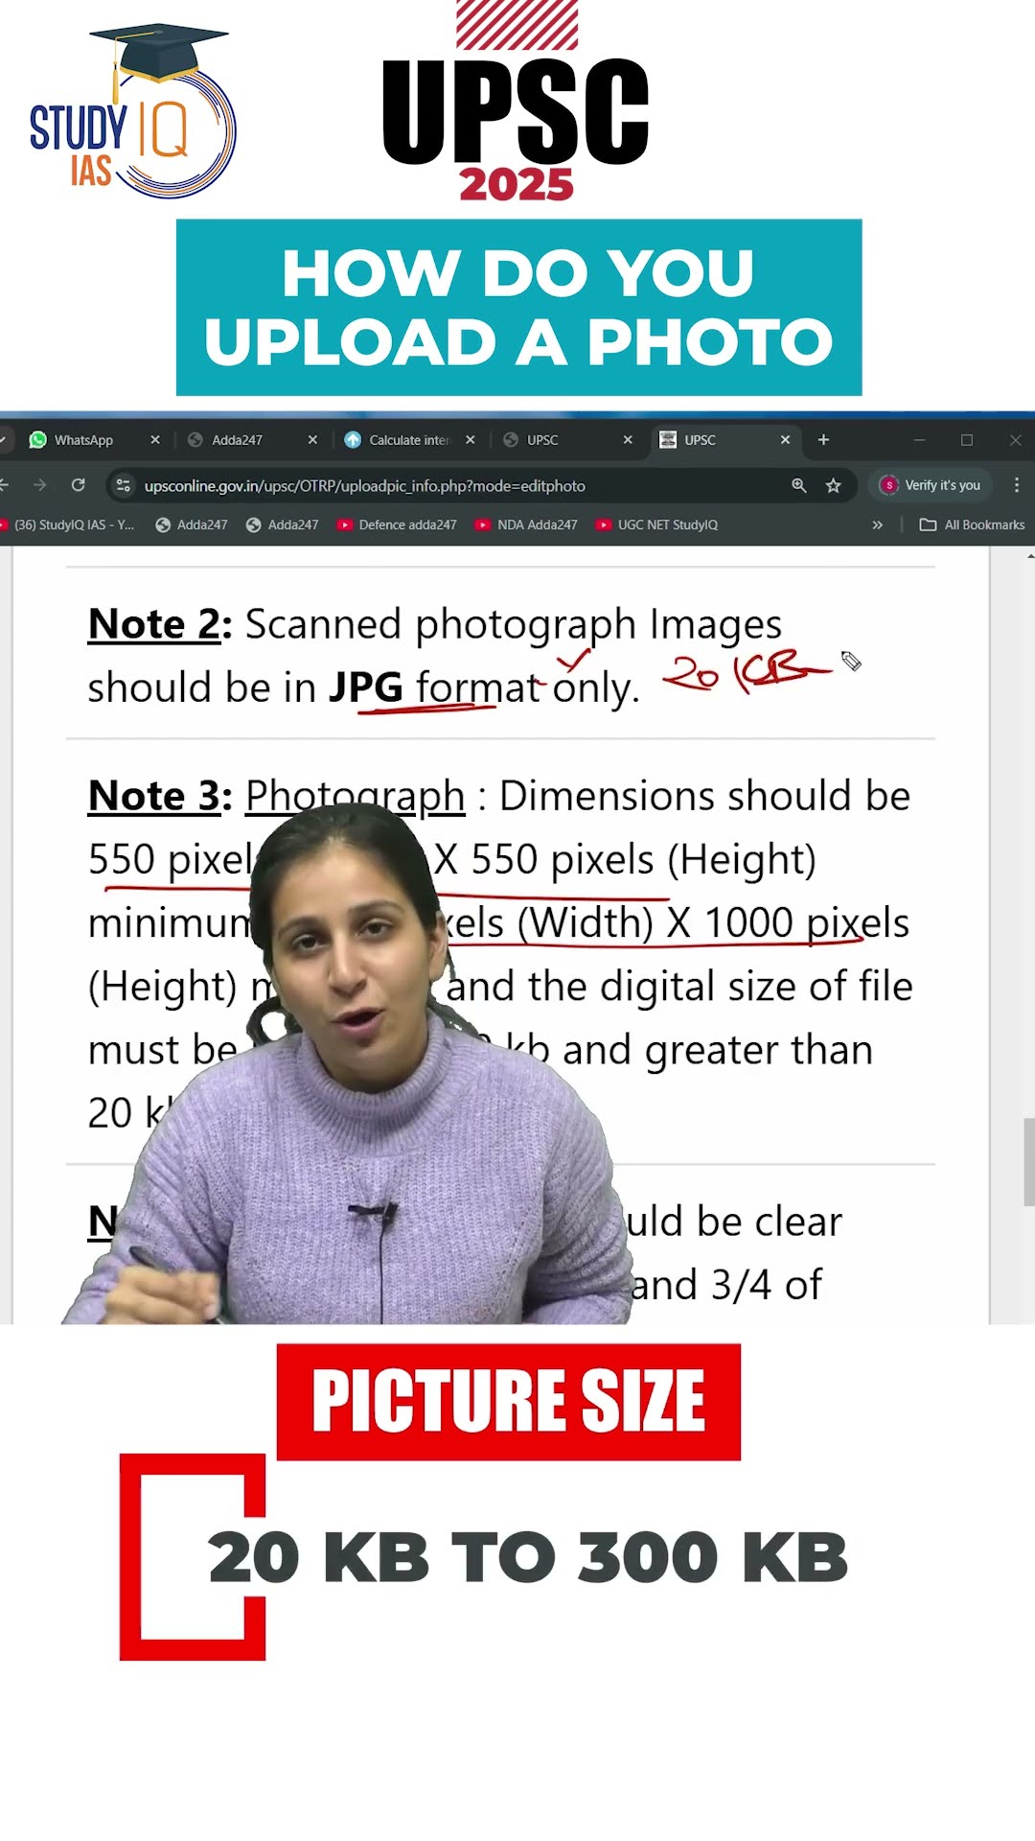The width and height of the screenshot is (1035, 1841).
Task: Close the WhatsApp tab
Action: coord(155,440)
